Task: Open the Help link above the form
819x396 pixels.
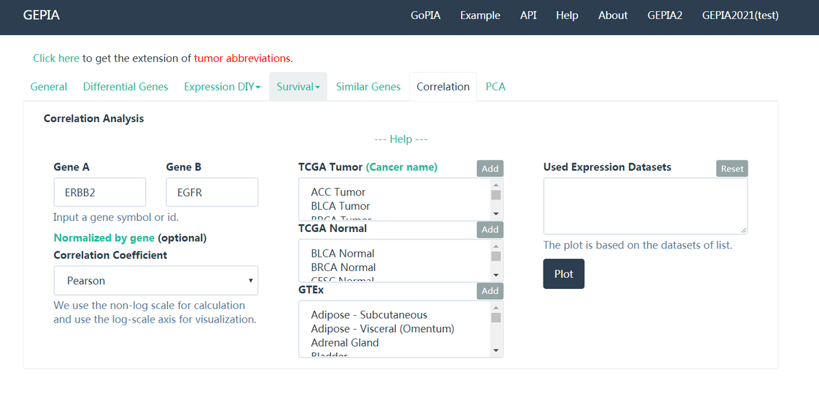Action: [x=401, y=139]
